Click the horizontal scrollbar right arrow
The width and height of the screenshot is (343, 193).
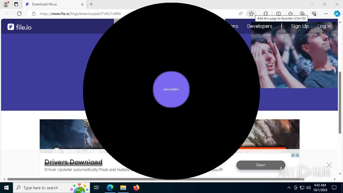pyautogui.click(x=335, y=179)
